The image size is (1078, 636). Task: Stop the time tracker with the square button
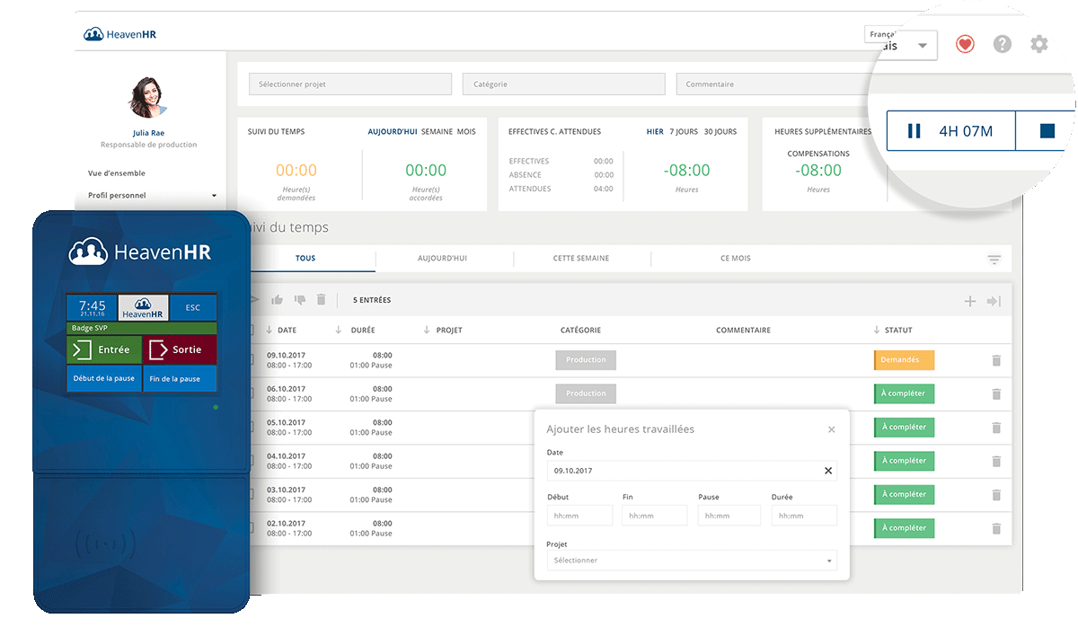tap(1047, 131)
